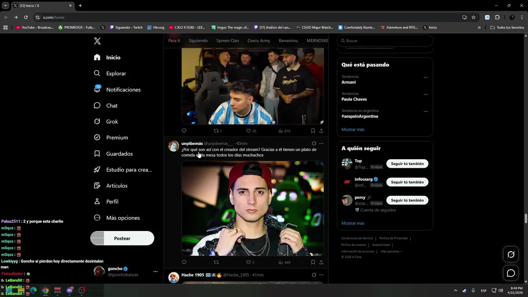This screenshot has width=528, height=297.
Task: Show hidden system tray icons
Action: tap(455, 290)
